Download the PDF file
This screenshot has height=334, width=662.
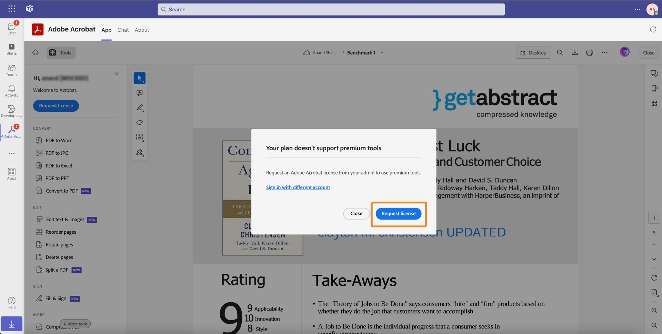(575, 53)
